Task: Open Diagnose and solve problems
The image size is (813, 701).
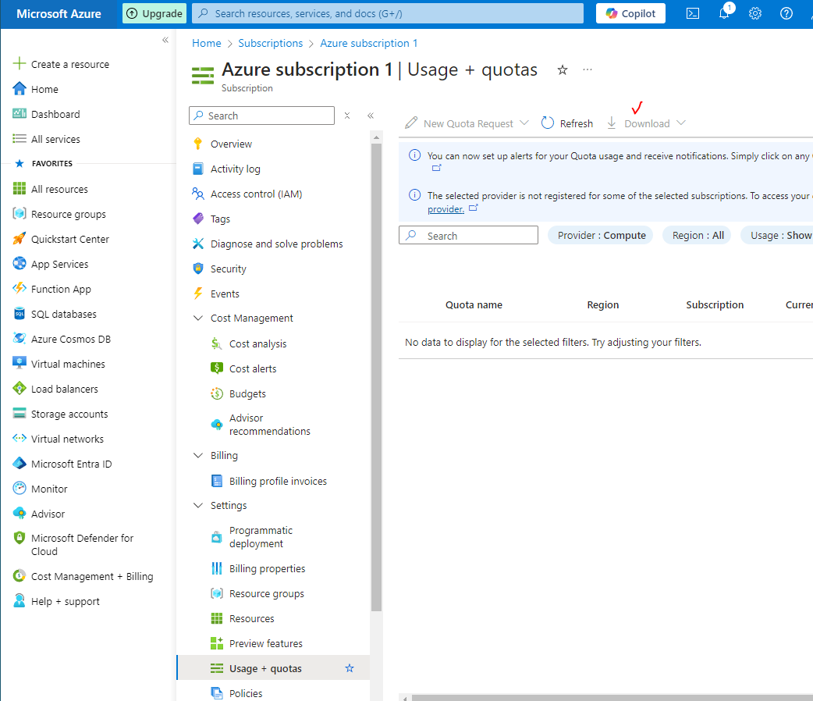Action: coord(276,244)
